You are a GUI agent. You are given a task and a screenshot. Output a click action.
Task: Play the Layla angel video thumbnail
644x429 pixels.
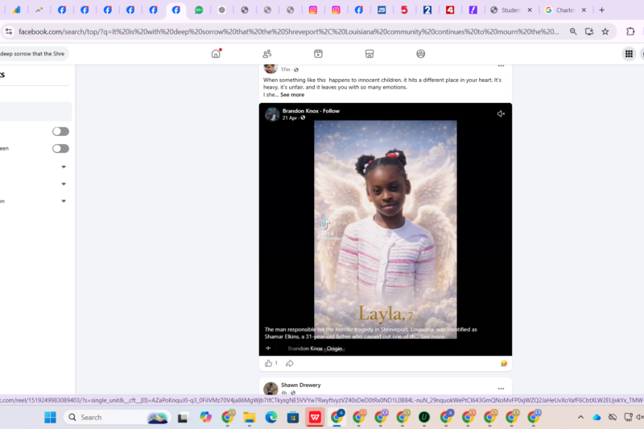(x=386, y=229)
